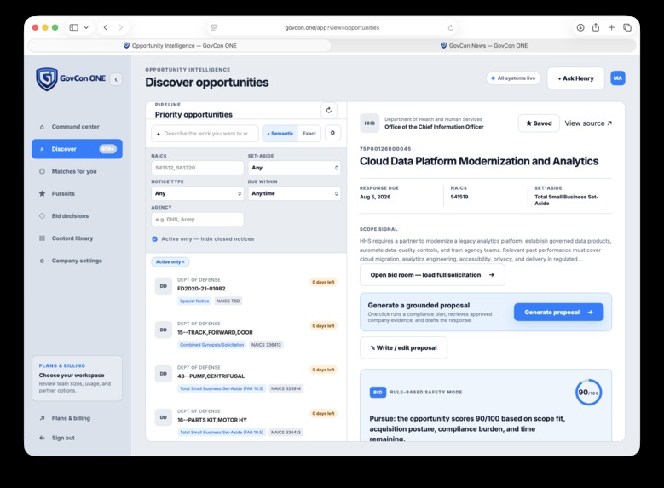Click the Agency input field
Image resolution: width=664 pixels, height=488 pixels.
click(x=198, y=219)
